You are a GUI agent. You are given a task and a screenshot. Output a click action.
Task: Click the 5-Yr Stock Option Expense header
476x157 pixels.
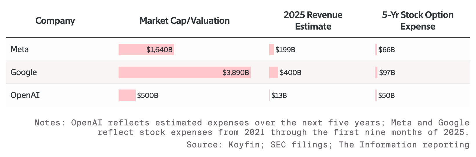[x=418, y=21]
